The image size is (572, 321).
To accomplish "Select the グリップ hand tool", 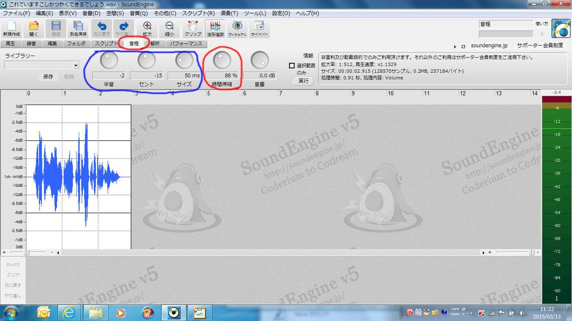I will pyautogui.click(x=193, y=29).
